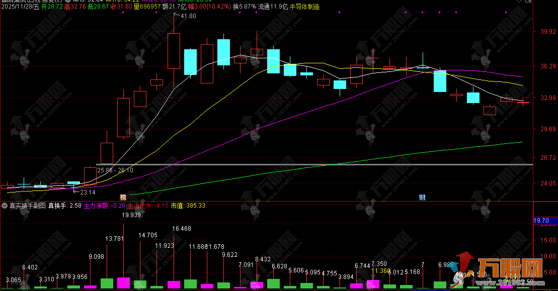The height and width of the screenshot is (291, 558).
Task: Click the yellow 11.366 value label
Action: (381, 270)
